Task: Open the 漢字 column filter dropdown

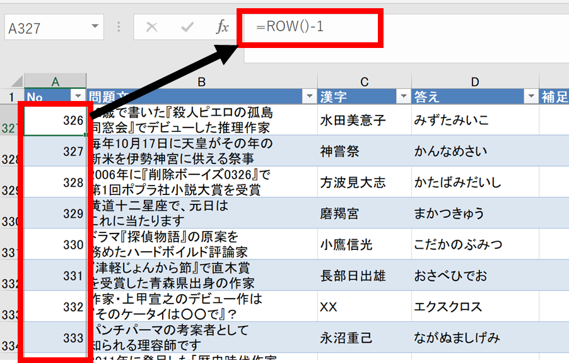Action: (x=403, y=96)
